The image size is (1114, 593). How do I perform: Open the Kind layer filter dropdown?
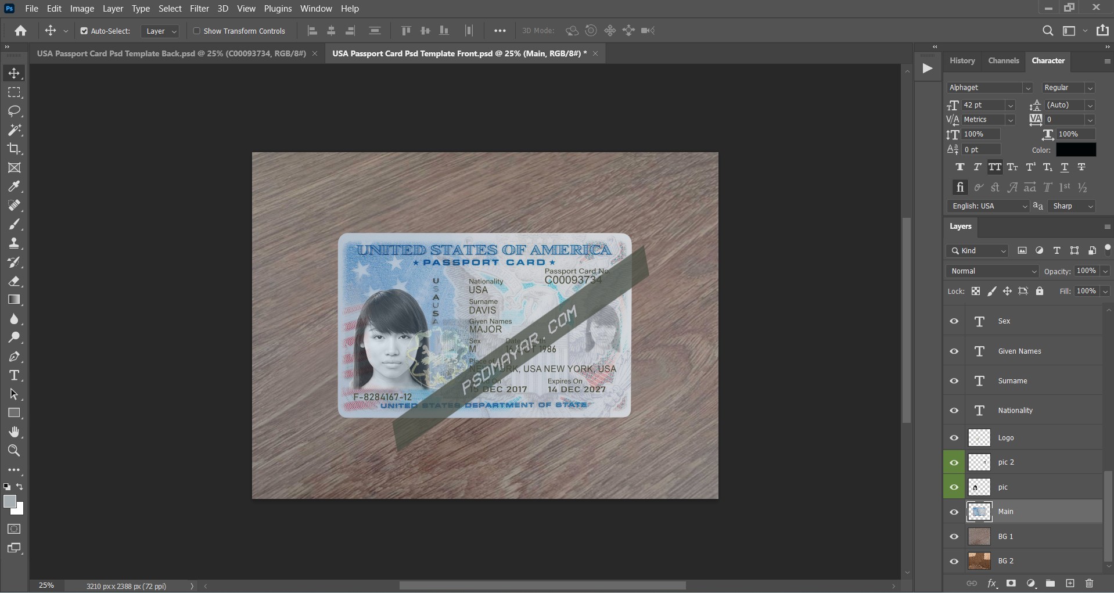978,251
